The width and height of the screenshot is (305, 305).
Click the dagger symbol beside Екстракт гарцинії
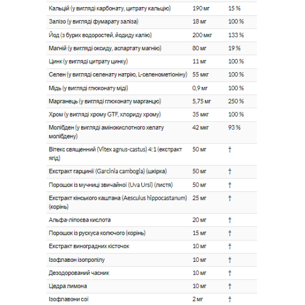coord(230,171)
